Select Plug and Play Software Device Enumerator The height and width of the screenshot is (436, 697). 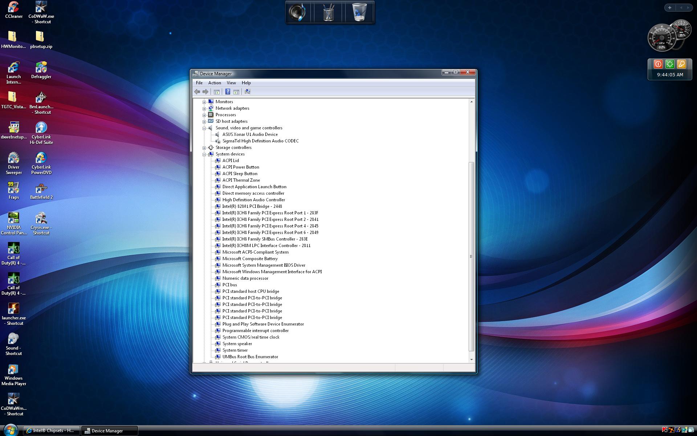[263, 324]
